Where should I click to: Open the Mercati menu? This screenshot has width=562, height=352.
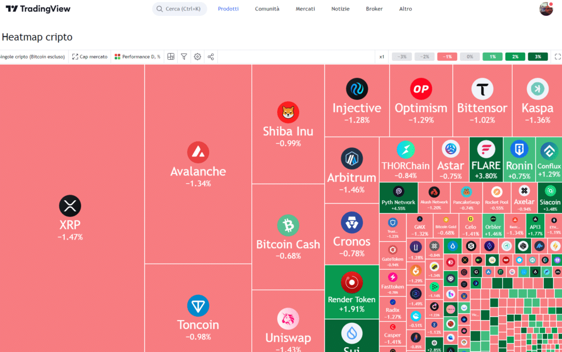tap(305, 9)
